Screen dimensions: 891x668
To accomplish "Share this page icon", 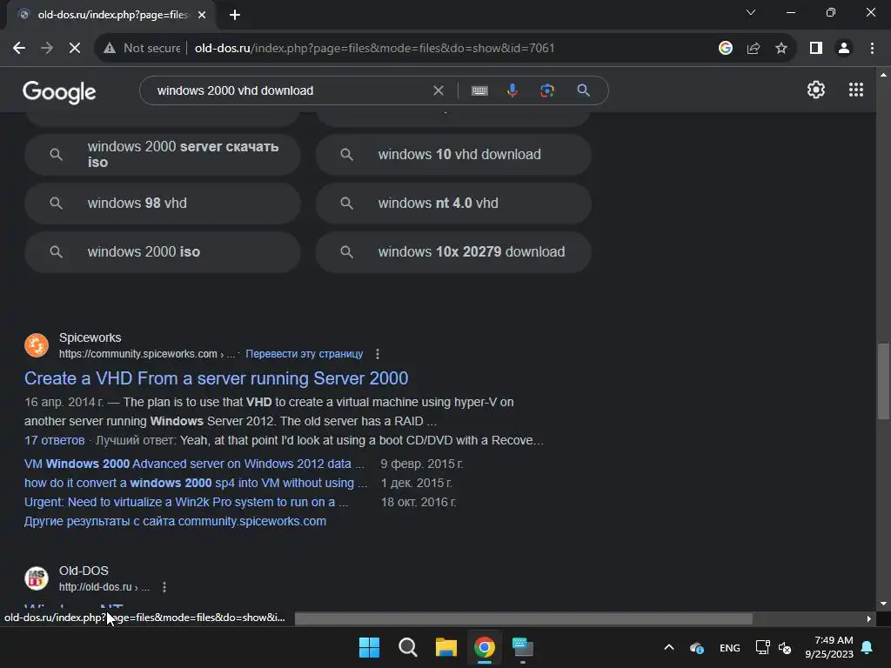I will click(754, 49).
